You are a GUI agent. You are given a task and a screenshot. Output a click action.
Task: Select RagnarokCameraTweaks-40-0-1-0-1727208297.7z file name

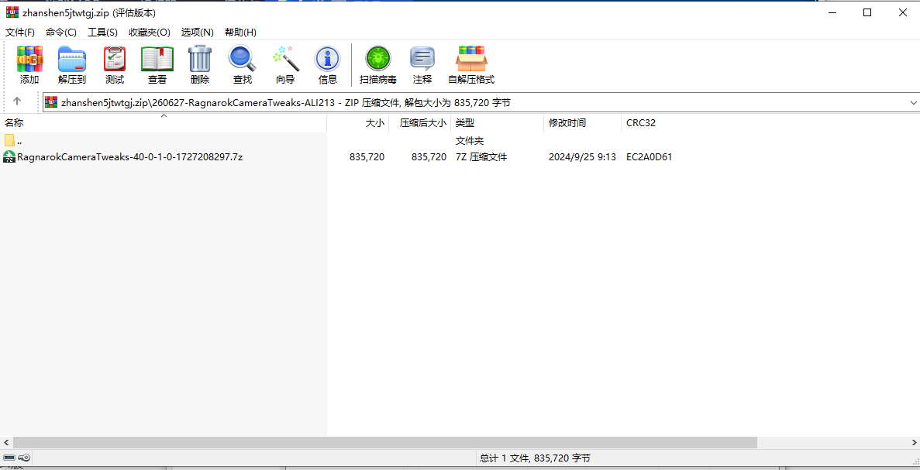pyautogui.click(x=129, y=157)
